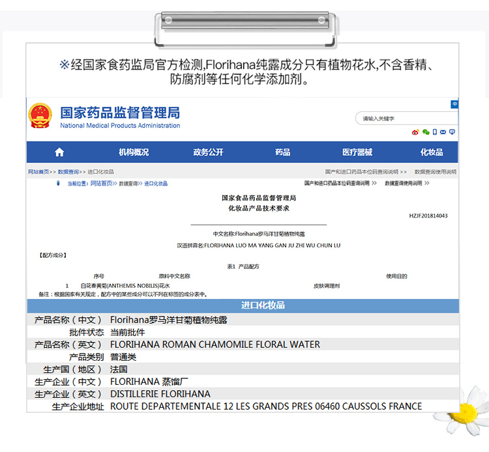Open the 药品 menu
Viewport: 489px width, 452px height.
tap(282, 152)
